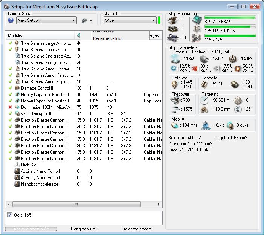264x235 pixels.
Task: Uncheck the Ogre II x5 drone checkbox
Action: (x=9, y=215)
